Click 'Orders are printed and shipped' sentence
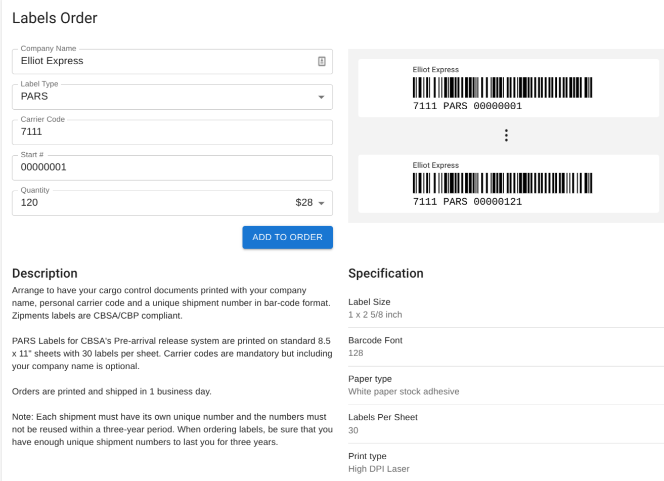664x481 pixels. [112, 391]
